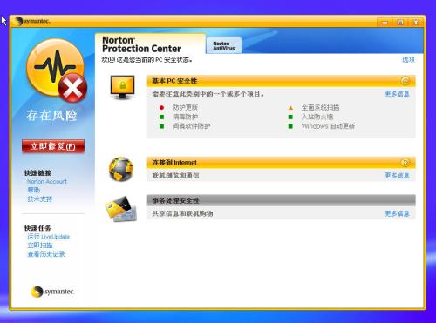436x323 pixels.
Task: Click the Symantec logo at sidebar bottom
Action: point(53,292)
